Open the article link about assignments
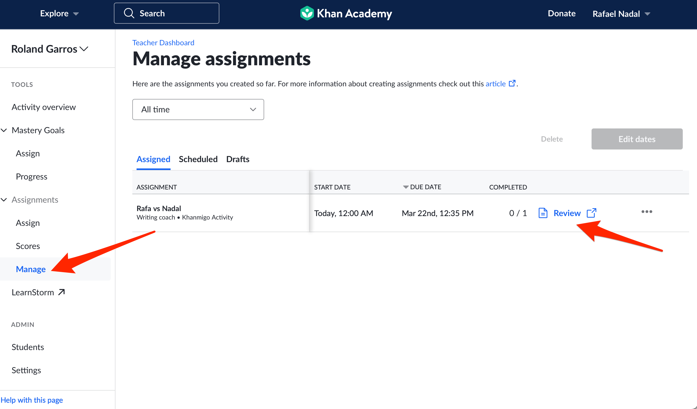Image resolution: width=697 pixels, height=409 pixels. point(496,83)
